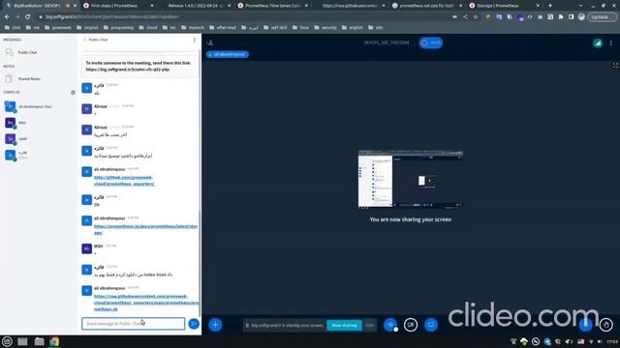Viewport: 620px width, 348px height.
Task: Switch to the raw.githubusercontent tab
Action: coord(349,6)
